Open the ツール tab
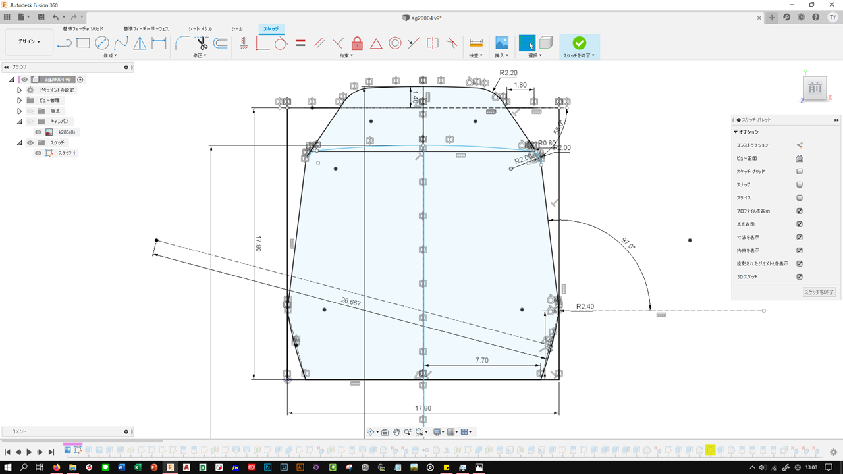 click(x=236, y=29)
